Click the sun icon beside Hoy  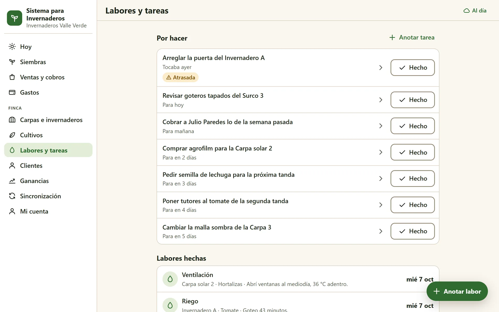click(x=12, y=47)
